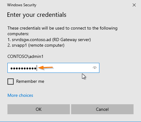Dismiss the dialog with Cancel
The image size is (141, 122).
(102, 109)
